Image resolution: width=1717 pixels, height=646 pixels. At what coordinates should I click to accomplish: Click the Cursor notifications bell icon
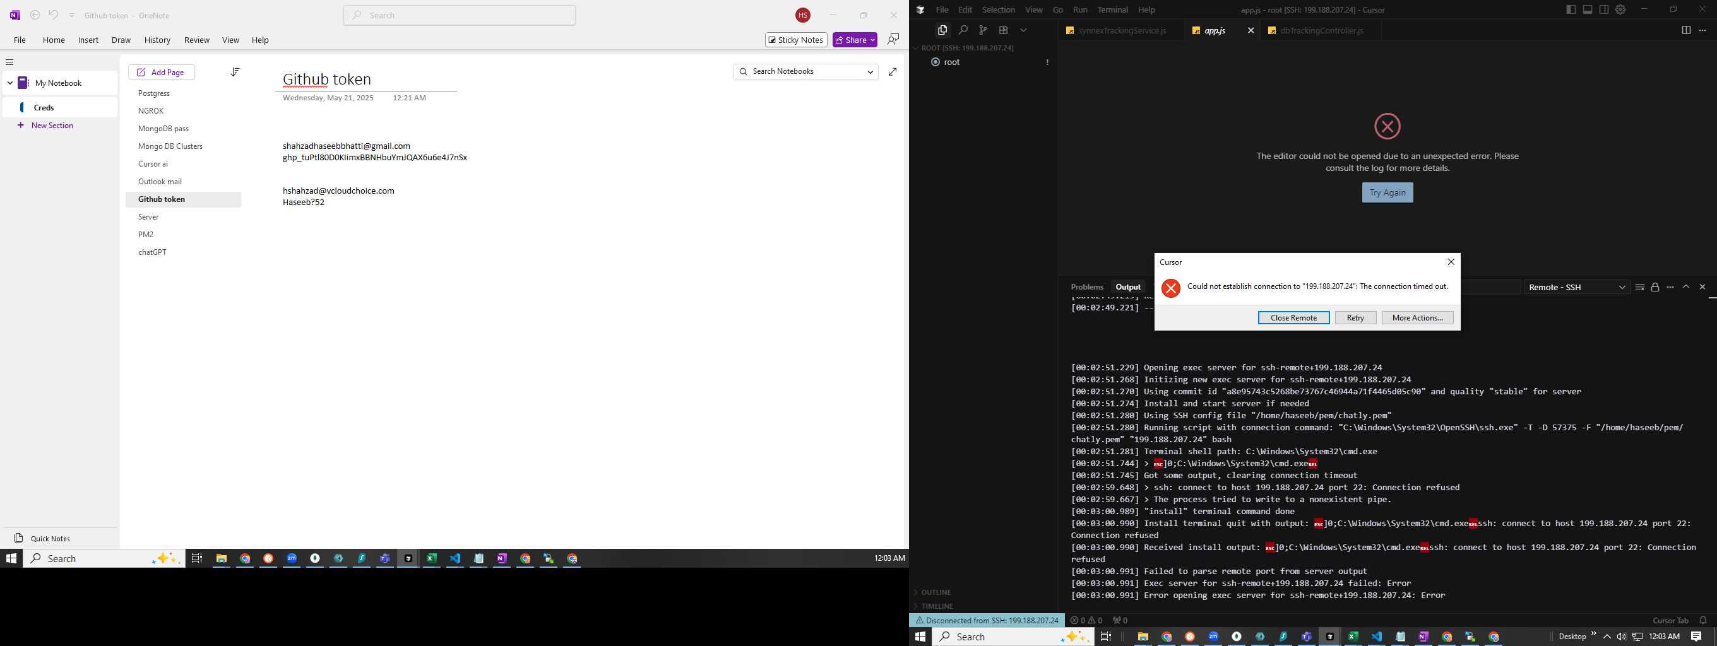pyautogui.click(x=1703, y=620)
